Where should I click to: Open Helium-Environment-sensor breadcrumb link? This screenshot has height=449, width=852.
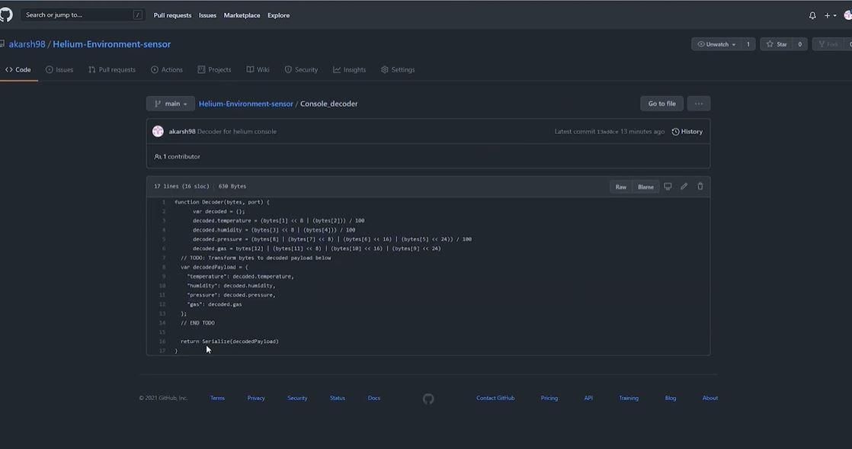[x=245, y=104]
